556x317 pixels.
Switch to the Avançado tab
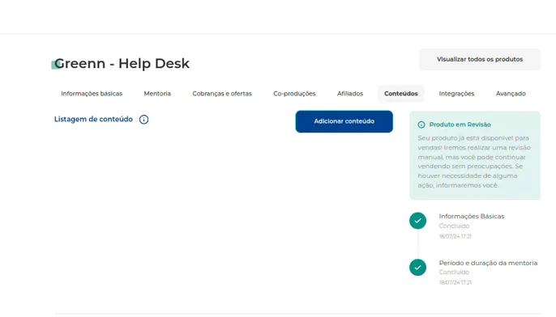coord(511,94)
